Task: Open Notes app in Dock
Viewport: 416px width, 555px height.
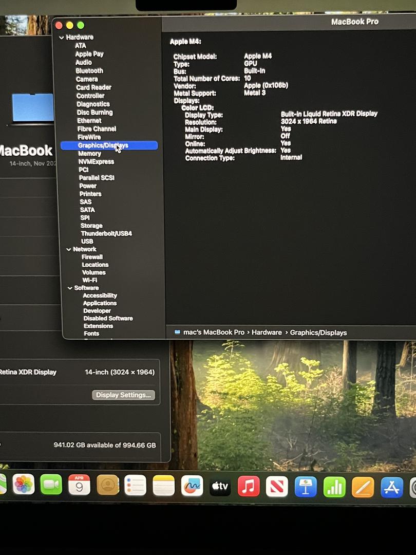Action: tap(164, 486)
